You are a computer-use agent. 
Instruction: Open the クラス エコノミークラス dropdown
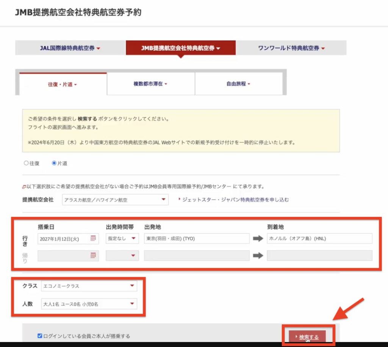[89, 286]
